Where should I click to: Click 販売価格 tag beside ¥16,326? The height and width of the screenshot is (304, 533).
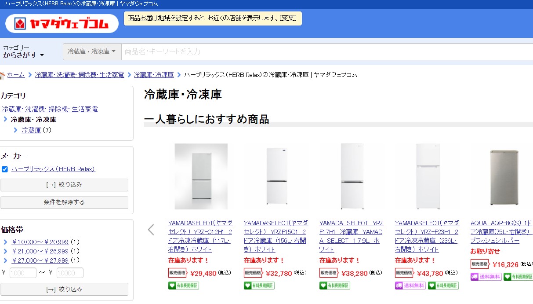480,264
